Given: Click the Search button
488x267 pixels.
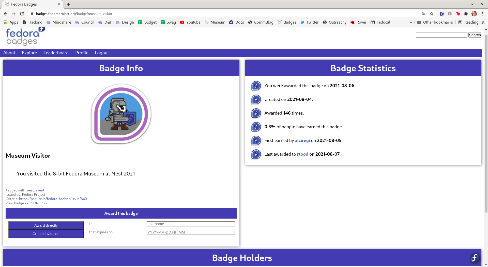Looking at the screenshot, I should tap(475, 35).
